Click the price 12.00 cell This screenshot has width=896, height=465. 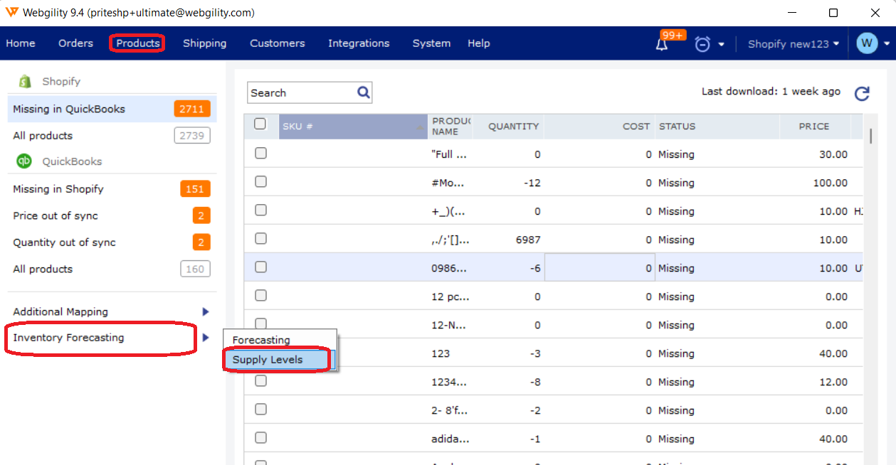pyautogui.click(x=833, y=382)
